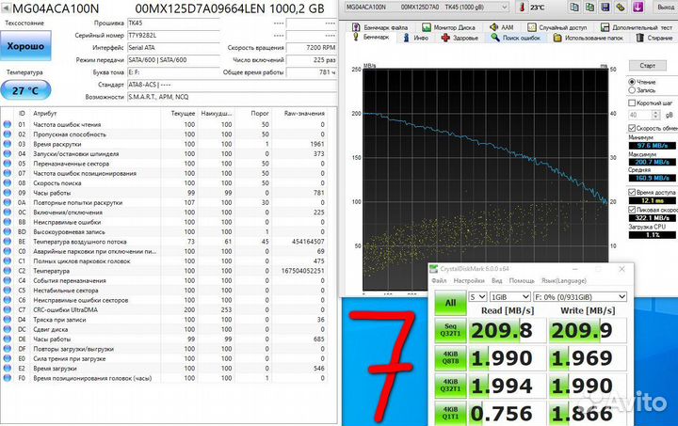This screenshot has width=678, height=426.
Task: Click the blue status orb for attribute BB
Action: (7, 222)
